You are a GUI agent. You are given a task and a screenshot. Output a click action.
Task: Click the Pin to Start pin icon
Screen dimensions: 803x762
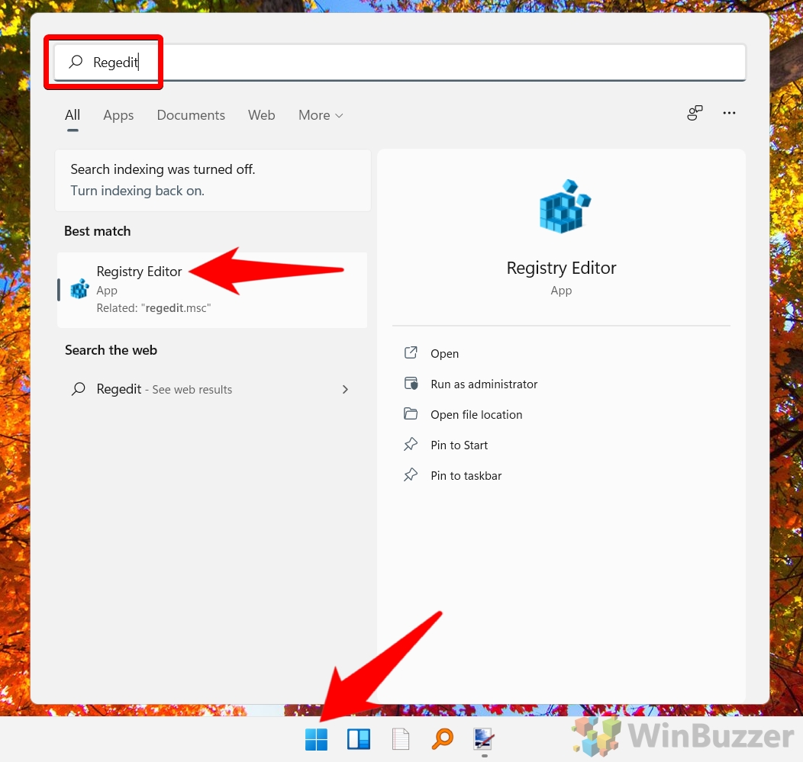pyautogui.click(x=411, y=444)
